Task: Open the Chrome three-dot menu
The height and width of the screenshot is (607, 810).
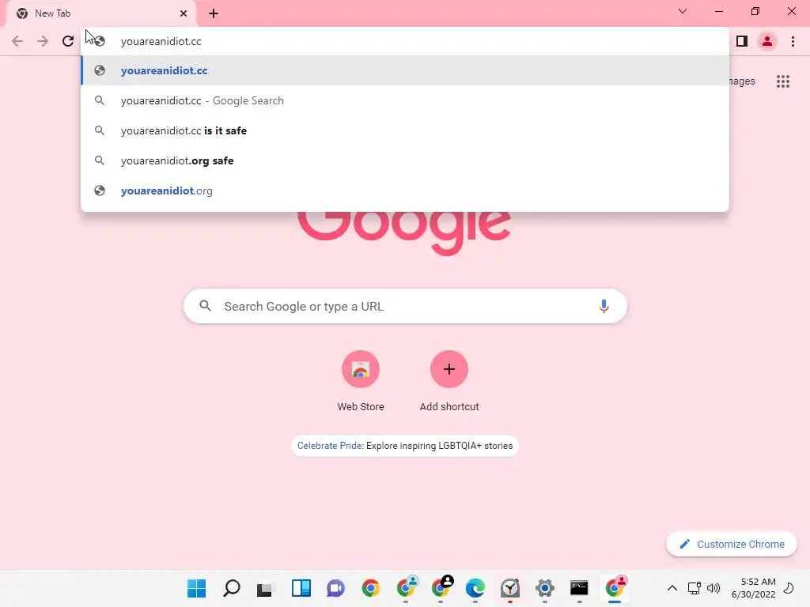Action: (x=793, y=41)
